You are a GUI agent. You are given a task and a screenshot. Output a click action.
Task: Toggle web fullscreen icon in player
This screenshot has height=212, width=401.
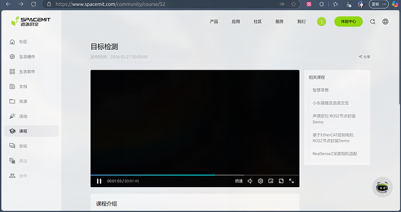tap(281, 181)
